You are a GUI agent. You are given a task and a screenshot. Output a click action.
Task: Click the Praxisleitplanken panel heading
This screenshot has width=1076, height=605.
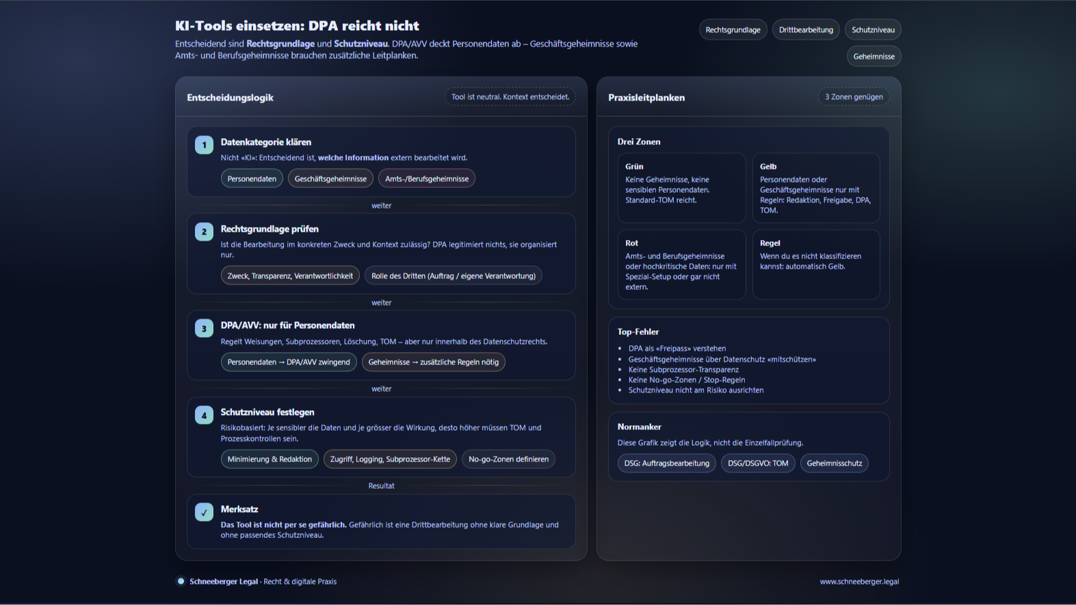click(x=646, y=98)
